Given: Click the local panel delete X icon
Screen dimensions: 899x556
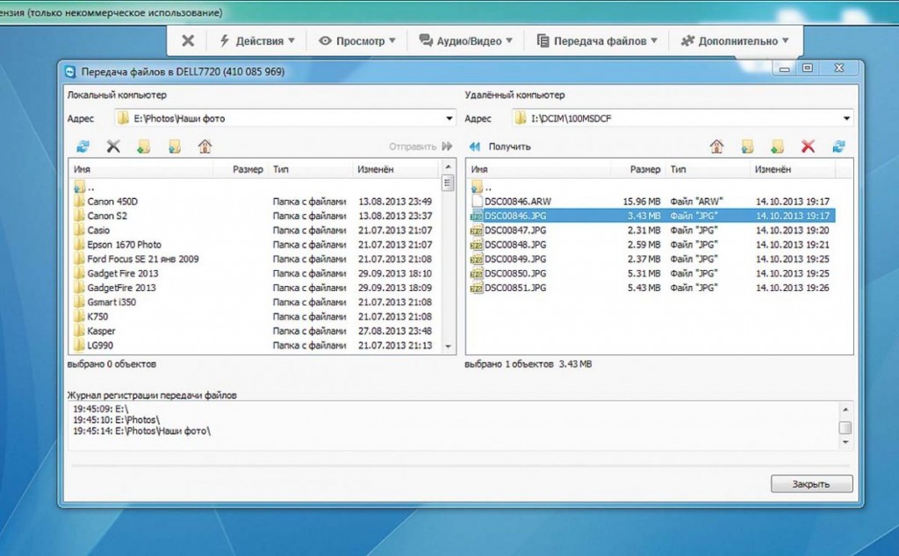Looking at the screenshot, I should 113,146.
